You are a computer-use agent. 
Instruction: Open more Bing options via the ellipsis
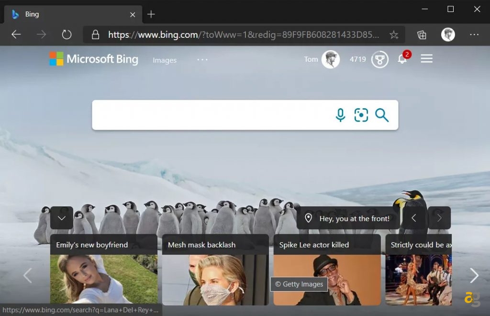click(x=202, y=59)
